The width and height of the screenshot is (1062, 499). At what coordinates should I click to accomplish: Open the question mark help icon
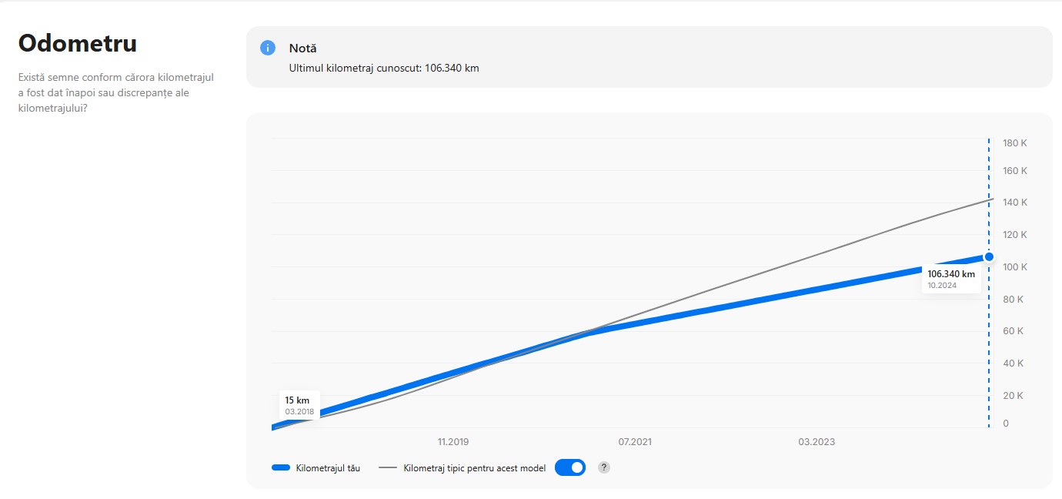tap(604, 467)
